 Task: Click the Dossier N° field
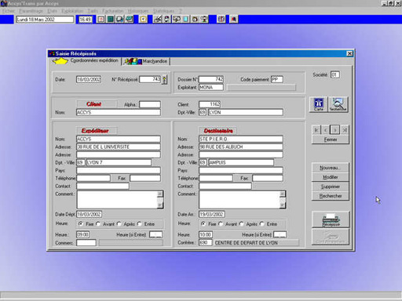click(x=211, y=79)
